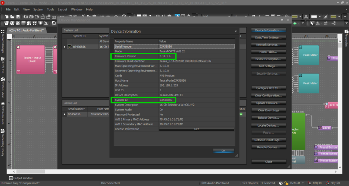
Task: Open the Tools menu
Action: (51, 9)
